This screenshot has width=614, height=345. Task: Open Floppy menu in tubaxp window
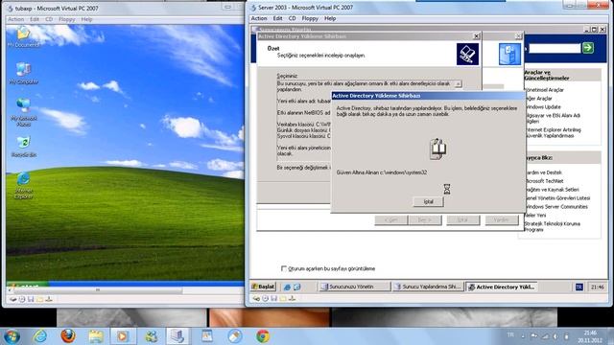(66, 19)
